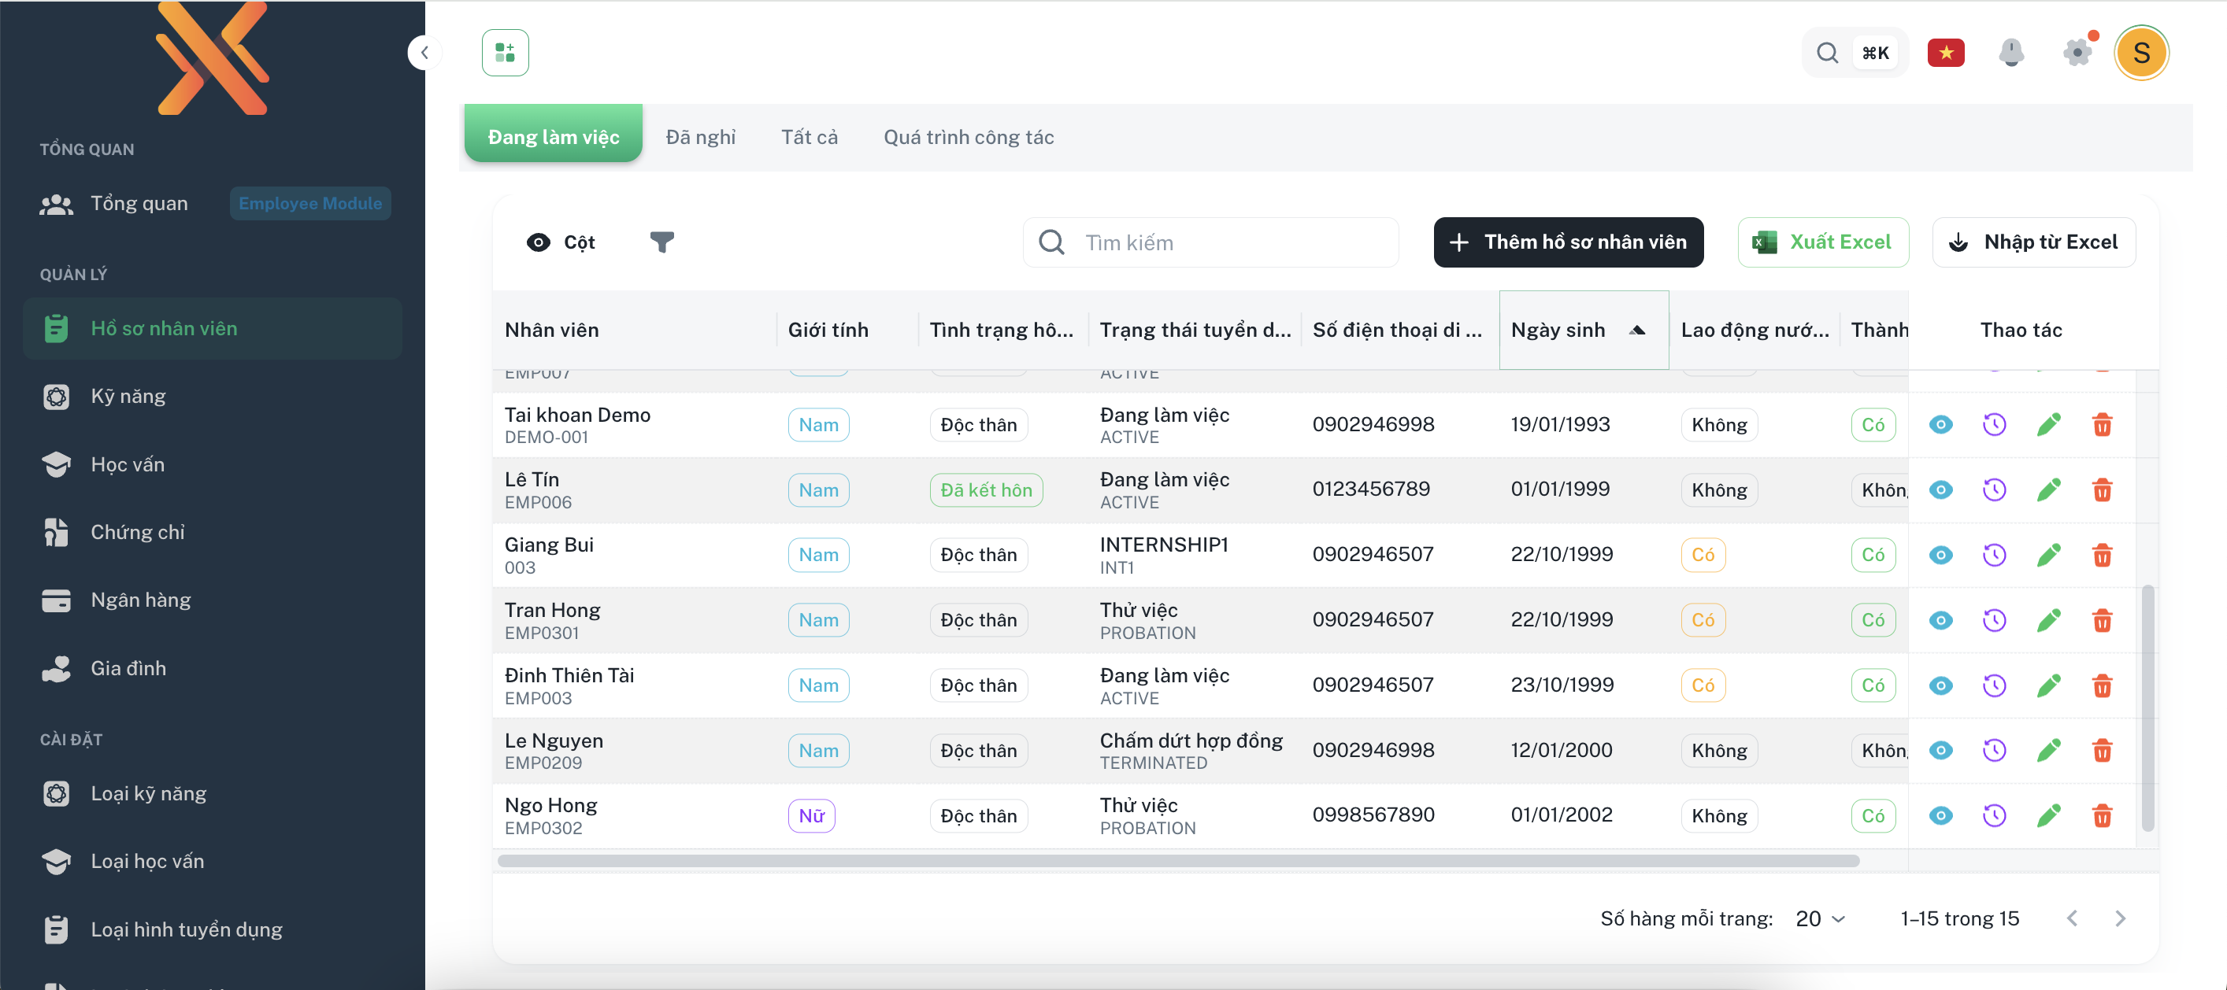Switch to the Đã nghỉ tab
Screen dimensions: 2227x990
coord(700,136)
